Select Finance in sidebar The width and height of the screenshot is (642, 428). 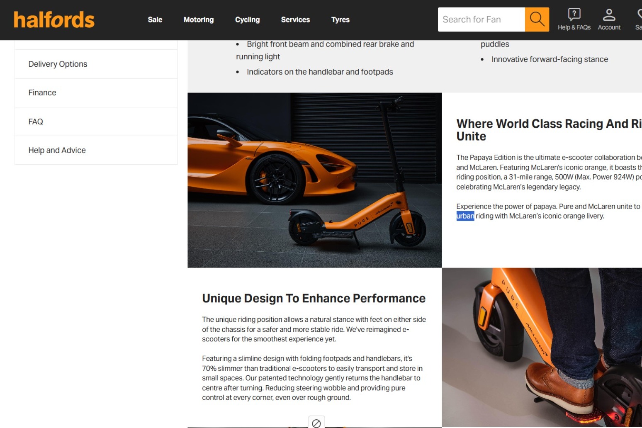96,92
